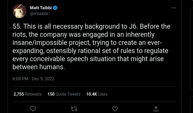193x113 pixels.
Task: Select the tweet text starting with 55.
Action: pyautogui.click(x=91, y=47)
